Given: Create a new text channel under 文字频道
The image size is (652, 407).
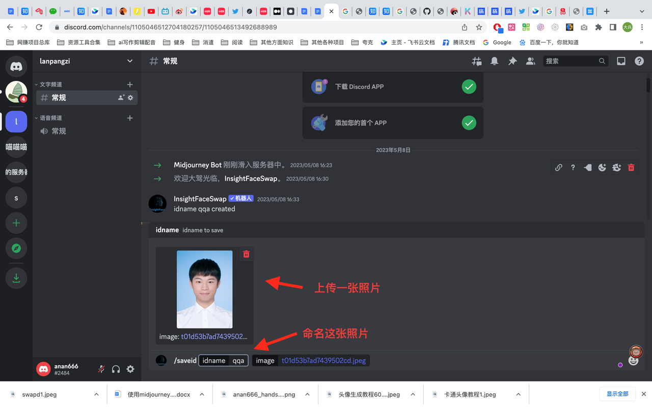Looking at the screenshot, I should coord(130,84).
